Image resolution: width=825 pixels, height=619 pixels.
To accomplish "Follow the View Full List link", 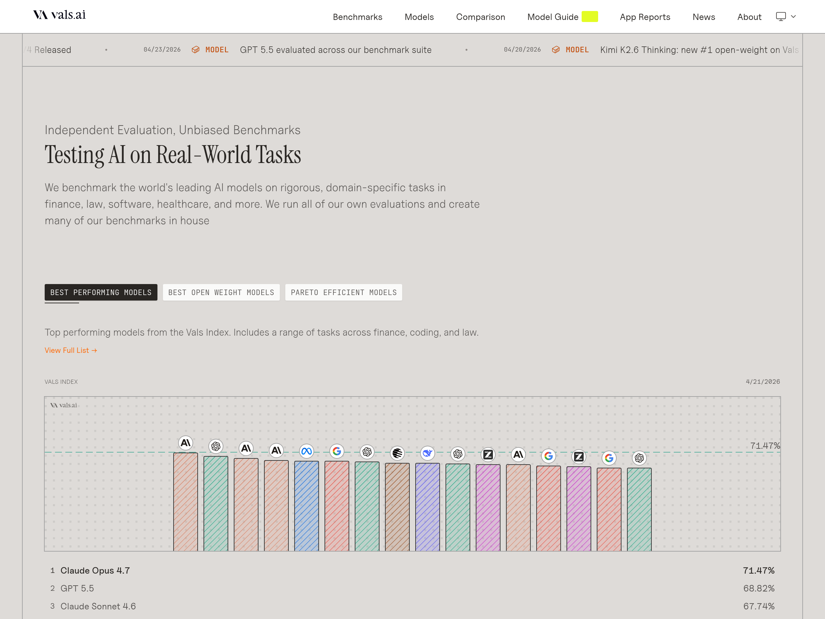I will click(70, 350).
